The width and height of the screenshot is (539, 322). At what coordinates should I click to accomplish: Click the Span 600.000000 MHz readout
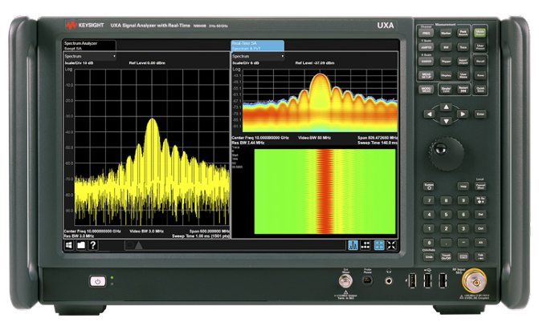(x=210, y=231)
